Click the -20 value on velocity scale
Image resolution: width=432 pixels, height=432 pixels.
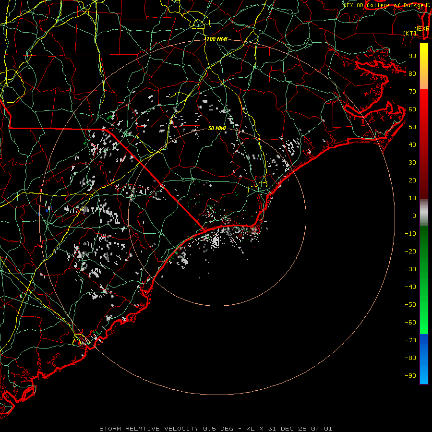[410, 252]
